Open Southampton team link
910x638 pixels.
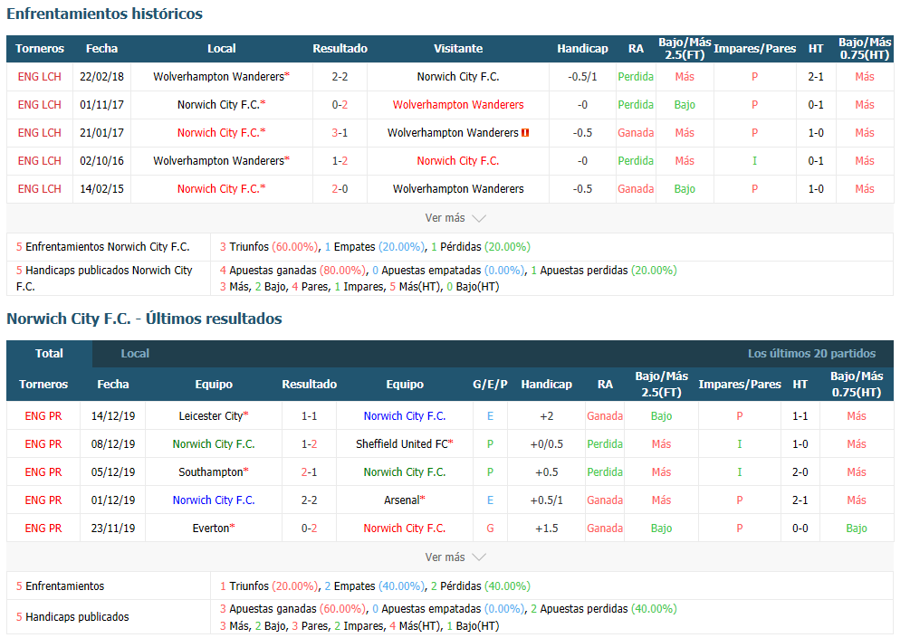[211, 472]
